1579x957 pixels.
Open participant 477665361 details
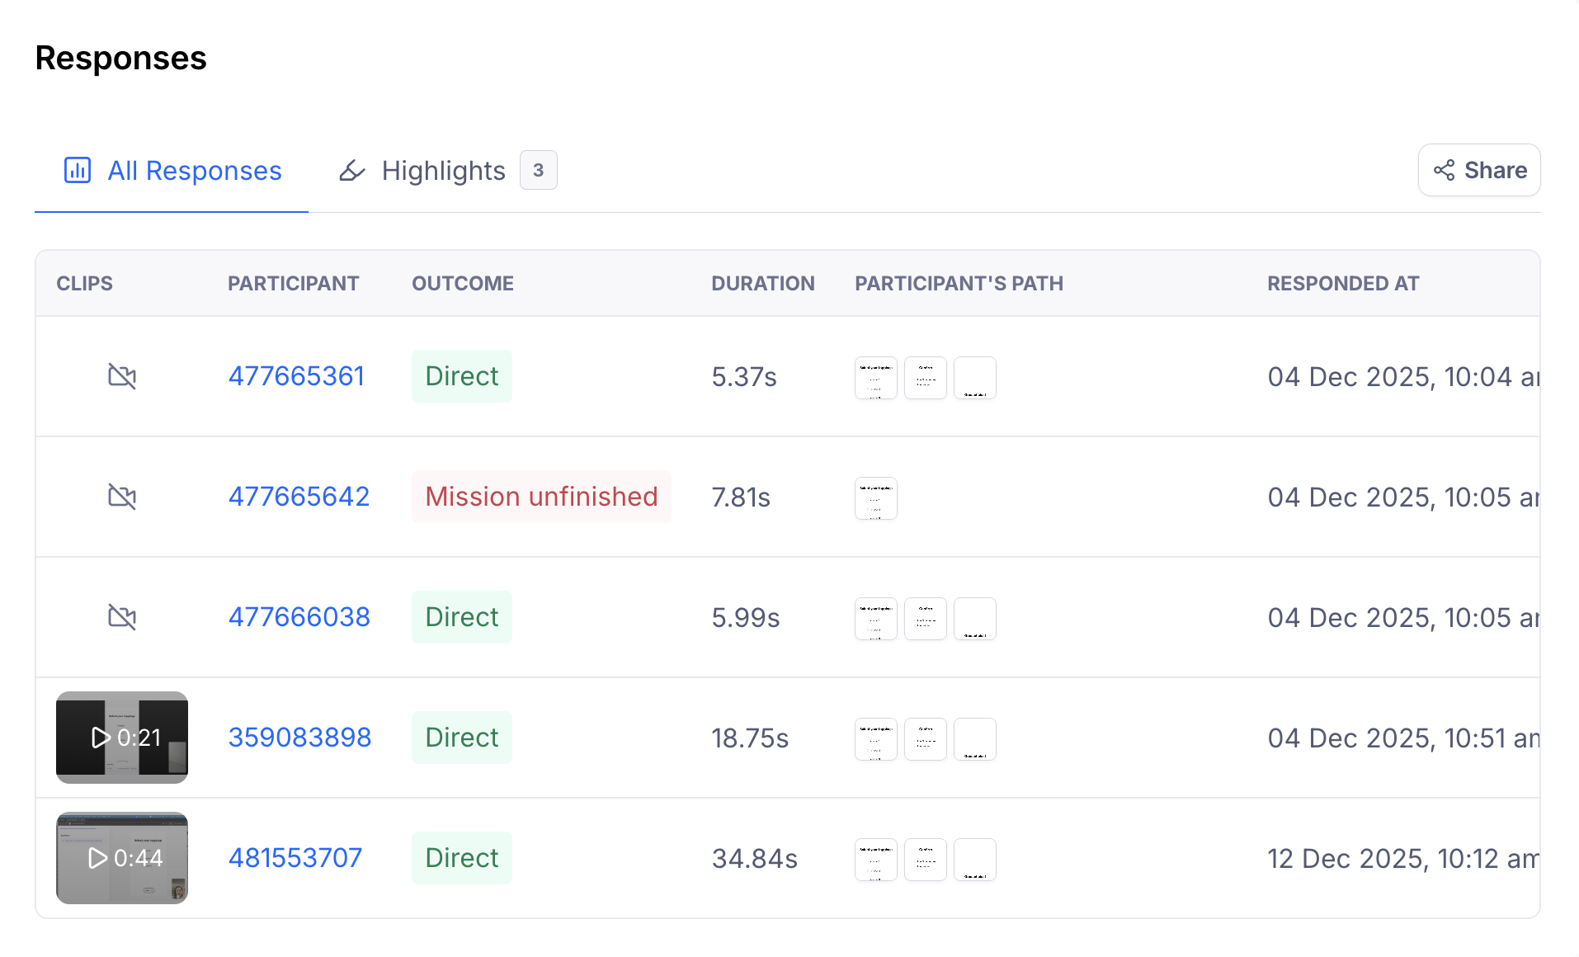pos(296,376)
